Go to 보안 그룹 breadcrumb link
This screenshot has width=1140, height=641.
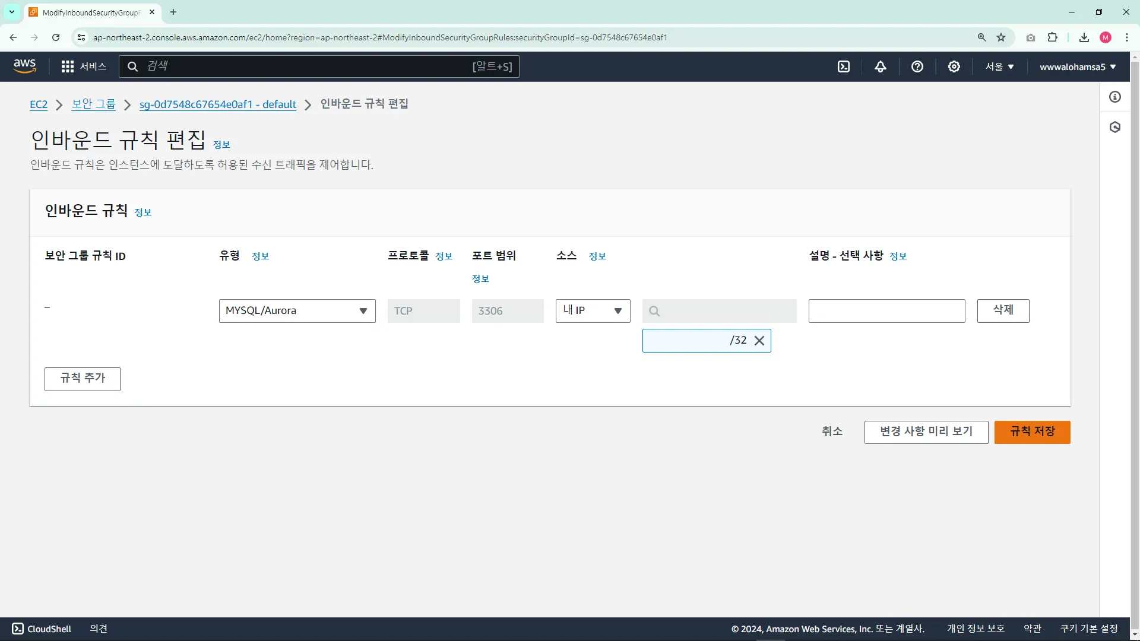(94, 104)
